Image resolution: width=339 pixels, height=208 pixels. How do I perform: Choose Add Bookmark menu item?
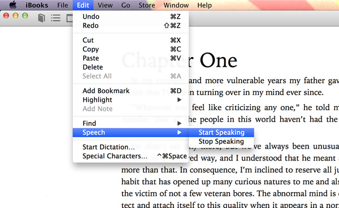click(x=131, y=91)
